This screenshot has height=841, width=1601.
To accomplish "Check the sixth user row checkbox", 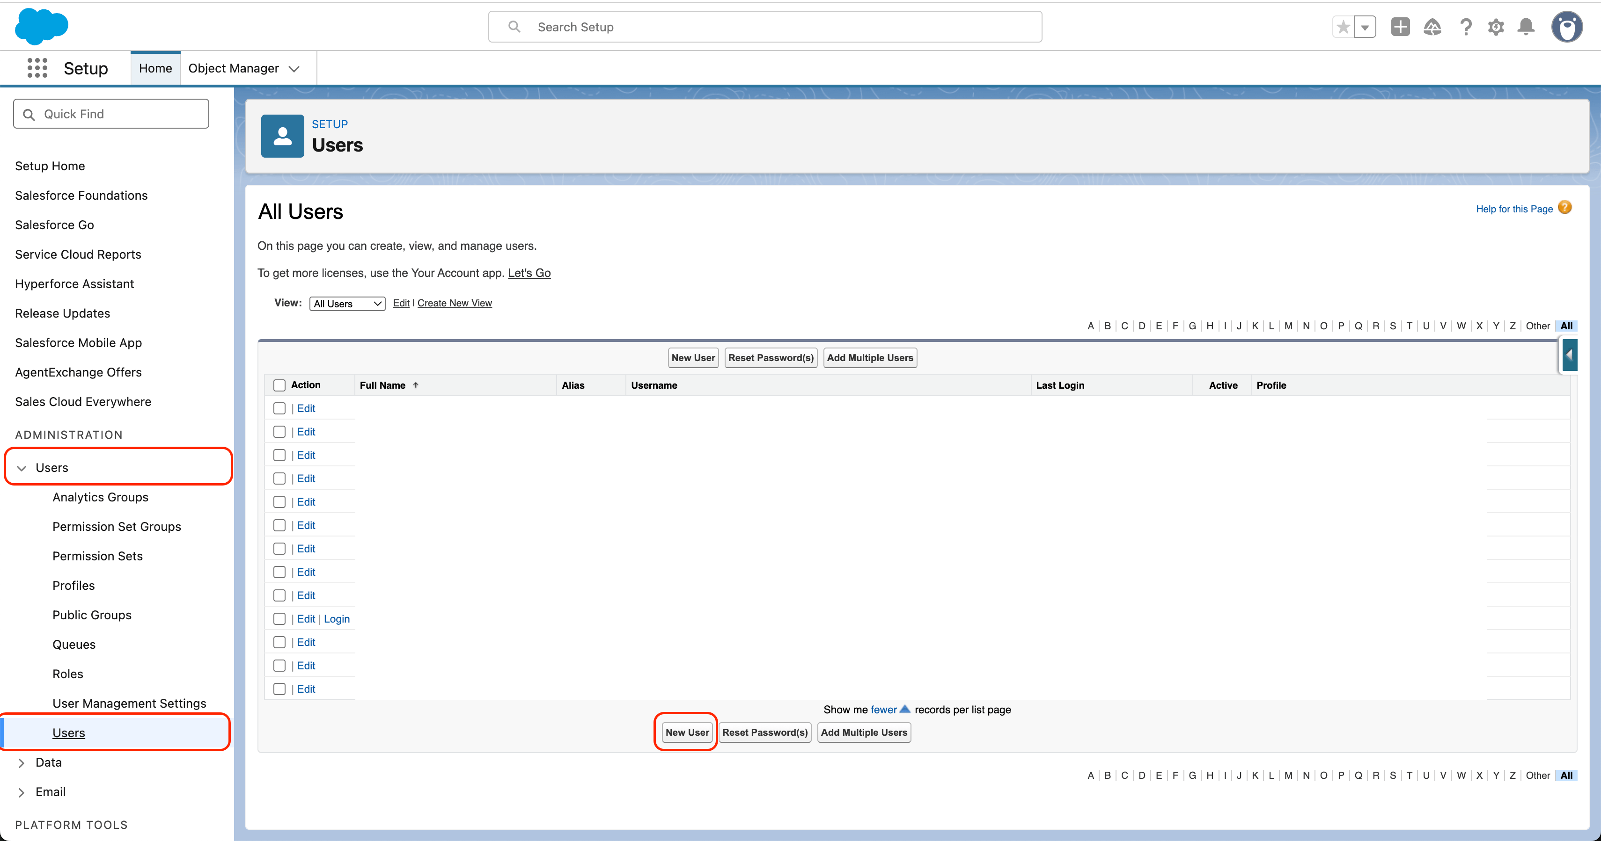I will [x=279, y=525].
